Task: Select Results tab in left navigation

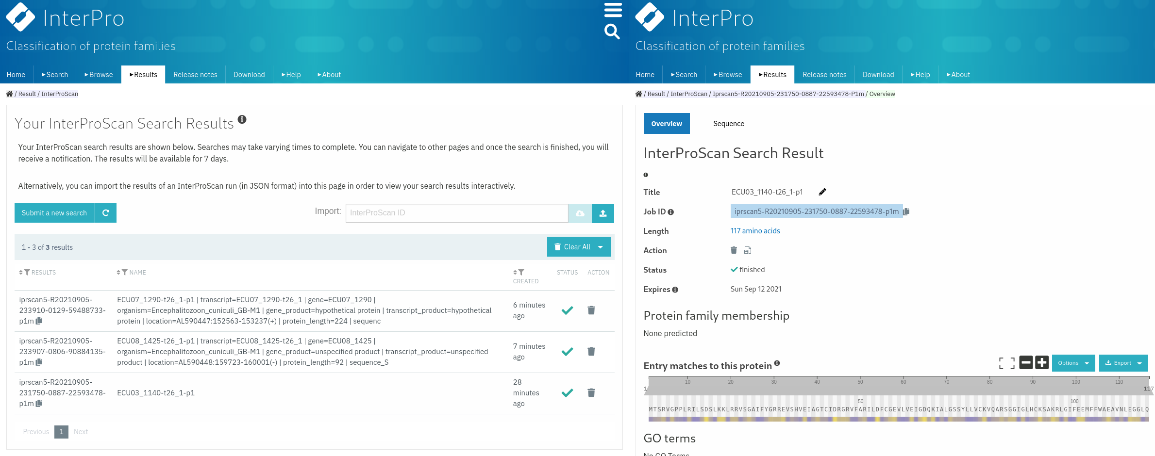Action: point(143,74)
